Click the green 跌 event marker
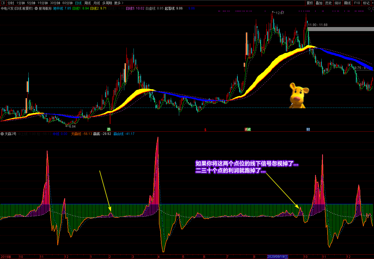Screen dimensions: 374x259 pyautogui.click(x=109, y=129)
